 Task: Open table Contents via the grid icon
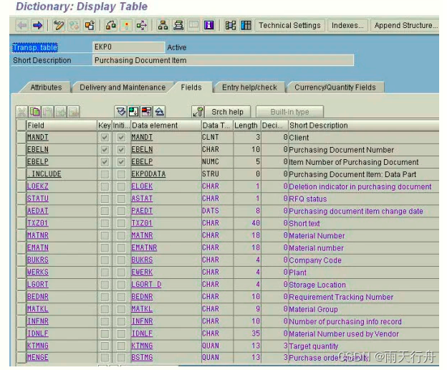point(246,25)
